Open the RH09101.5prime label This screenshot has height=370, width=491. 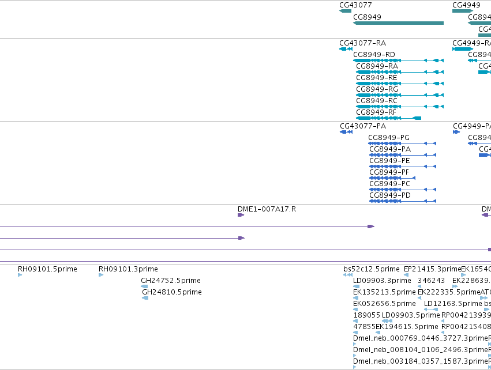[47, 269]
